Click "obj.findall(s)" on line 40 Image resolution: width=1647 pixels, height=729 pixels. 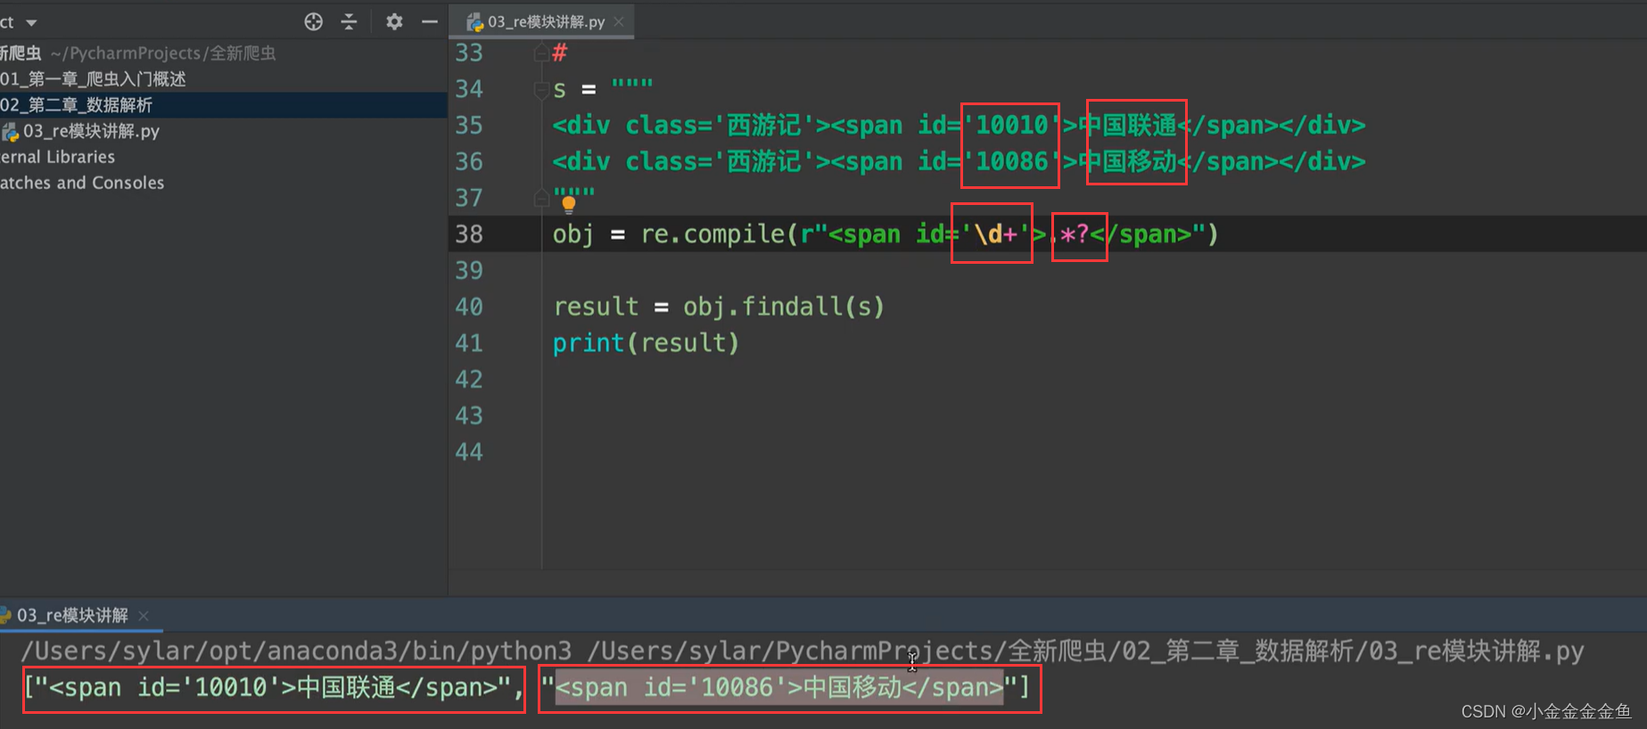784,307
